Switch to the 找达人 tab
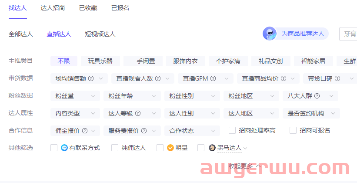The height and width of the screenshot is (183, 357). tap(18, 8)
